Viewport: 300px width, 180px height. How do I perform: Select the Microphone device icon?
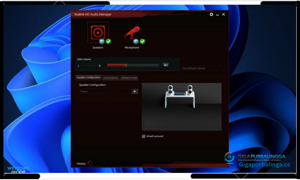point(132,33)
